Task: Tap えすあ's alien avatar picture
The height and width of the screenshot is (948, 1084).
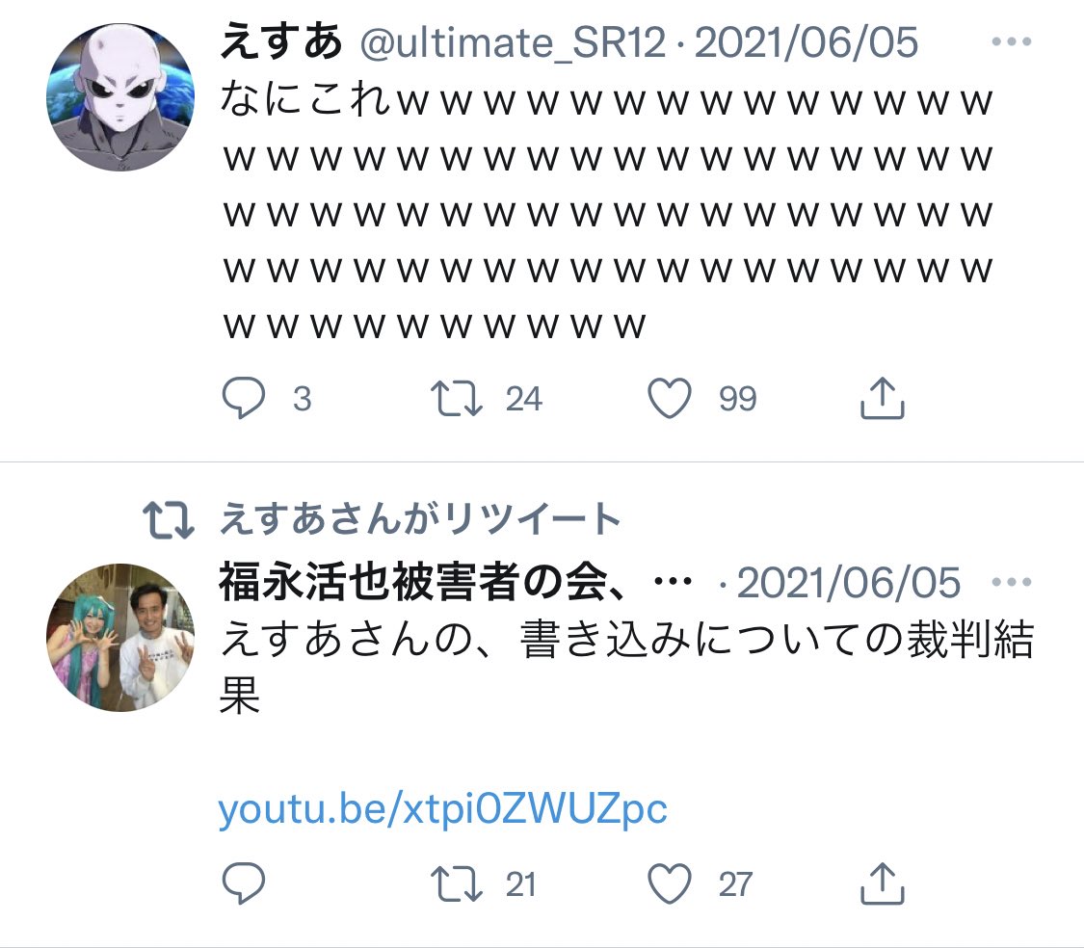Action: coord(120,96)
